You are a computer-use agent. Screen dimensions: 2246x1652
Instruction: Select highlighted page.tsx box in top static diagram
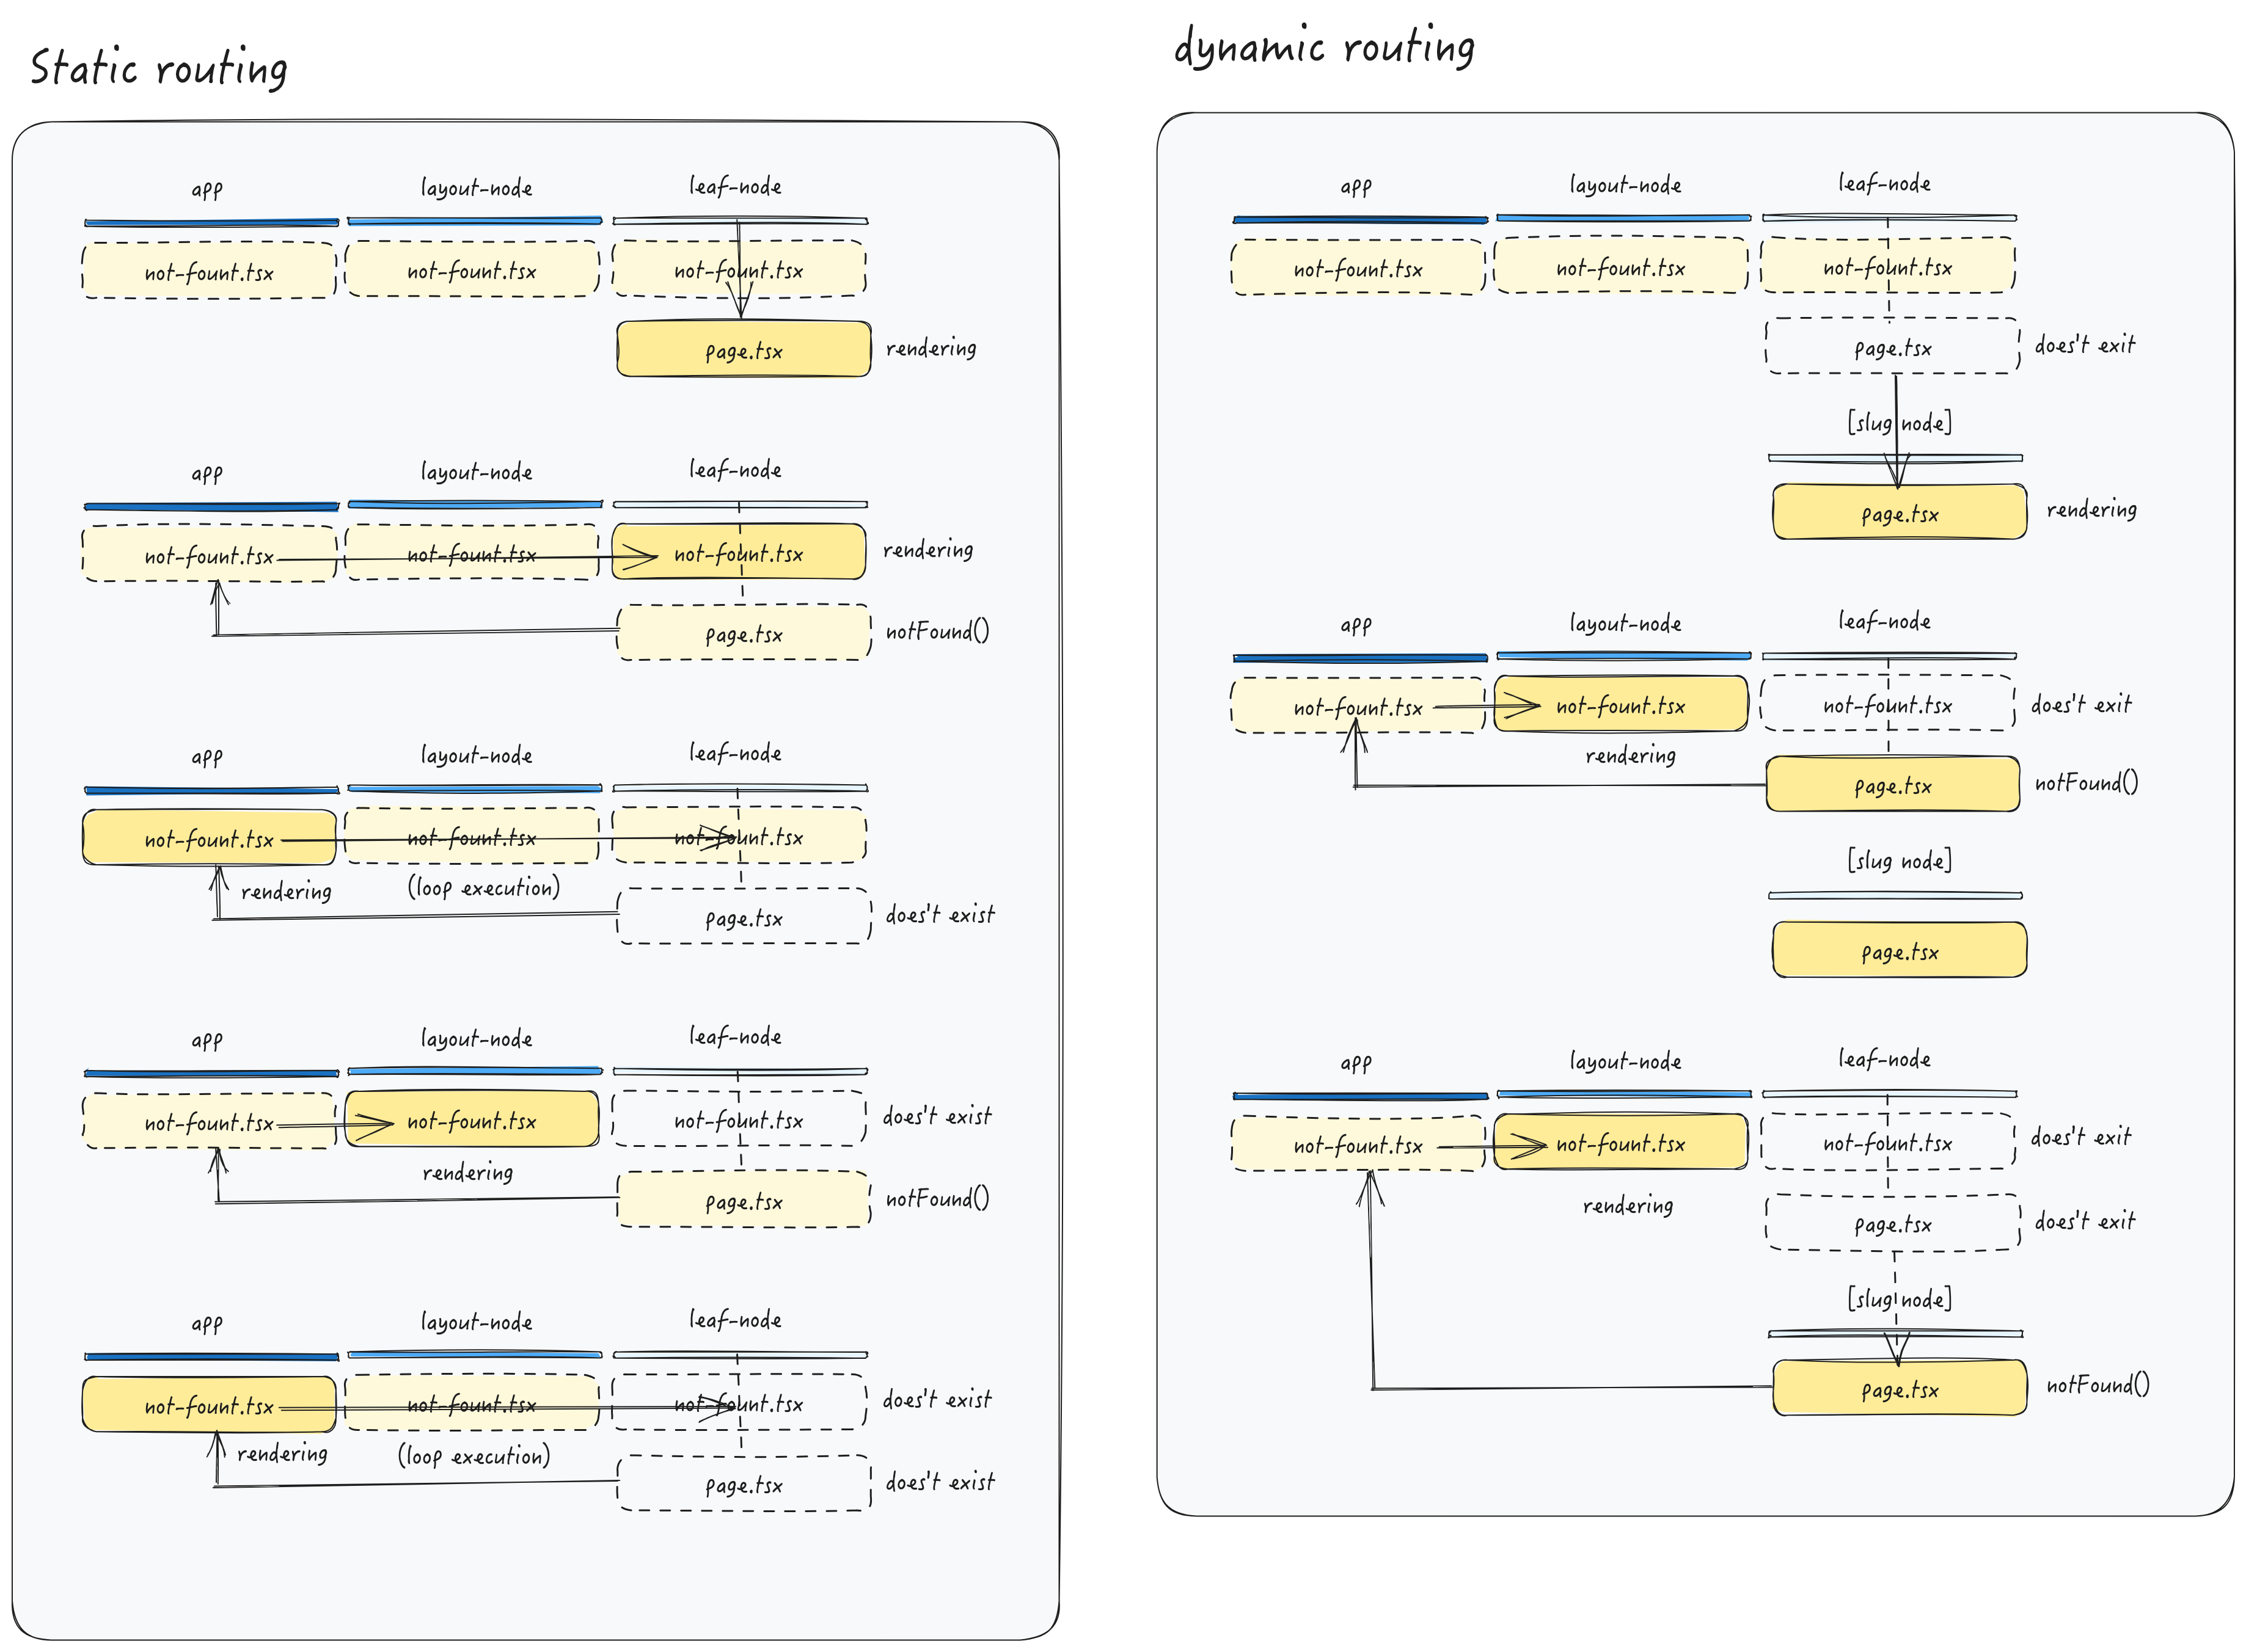coord(742,350)
